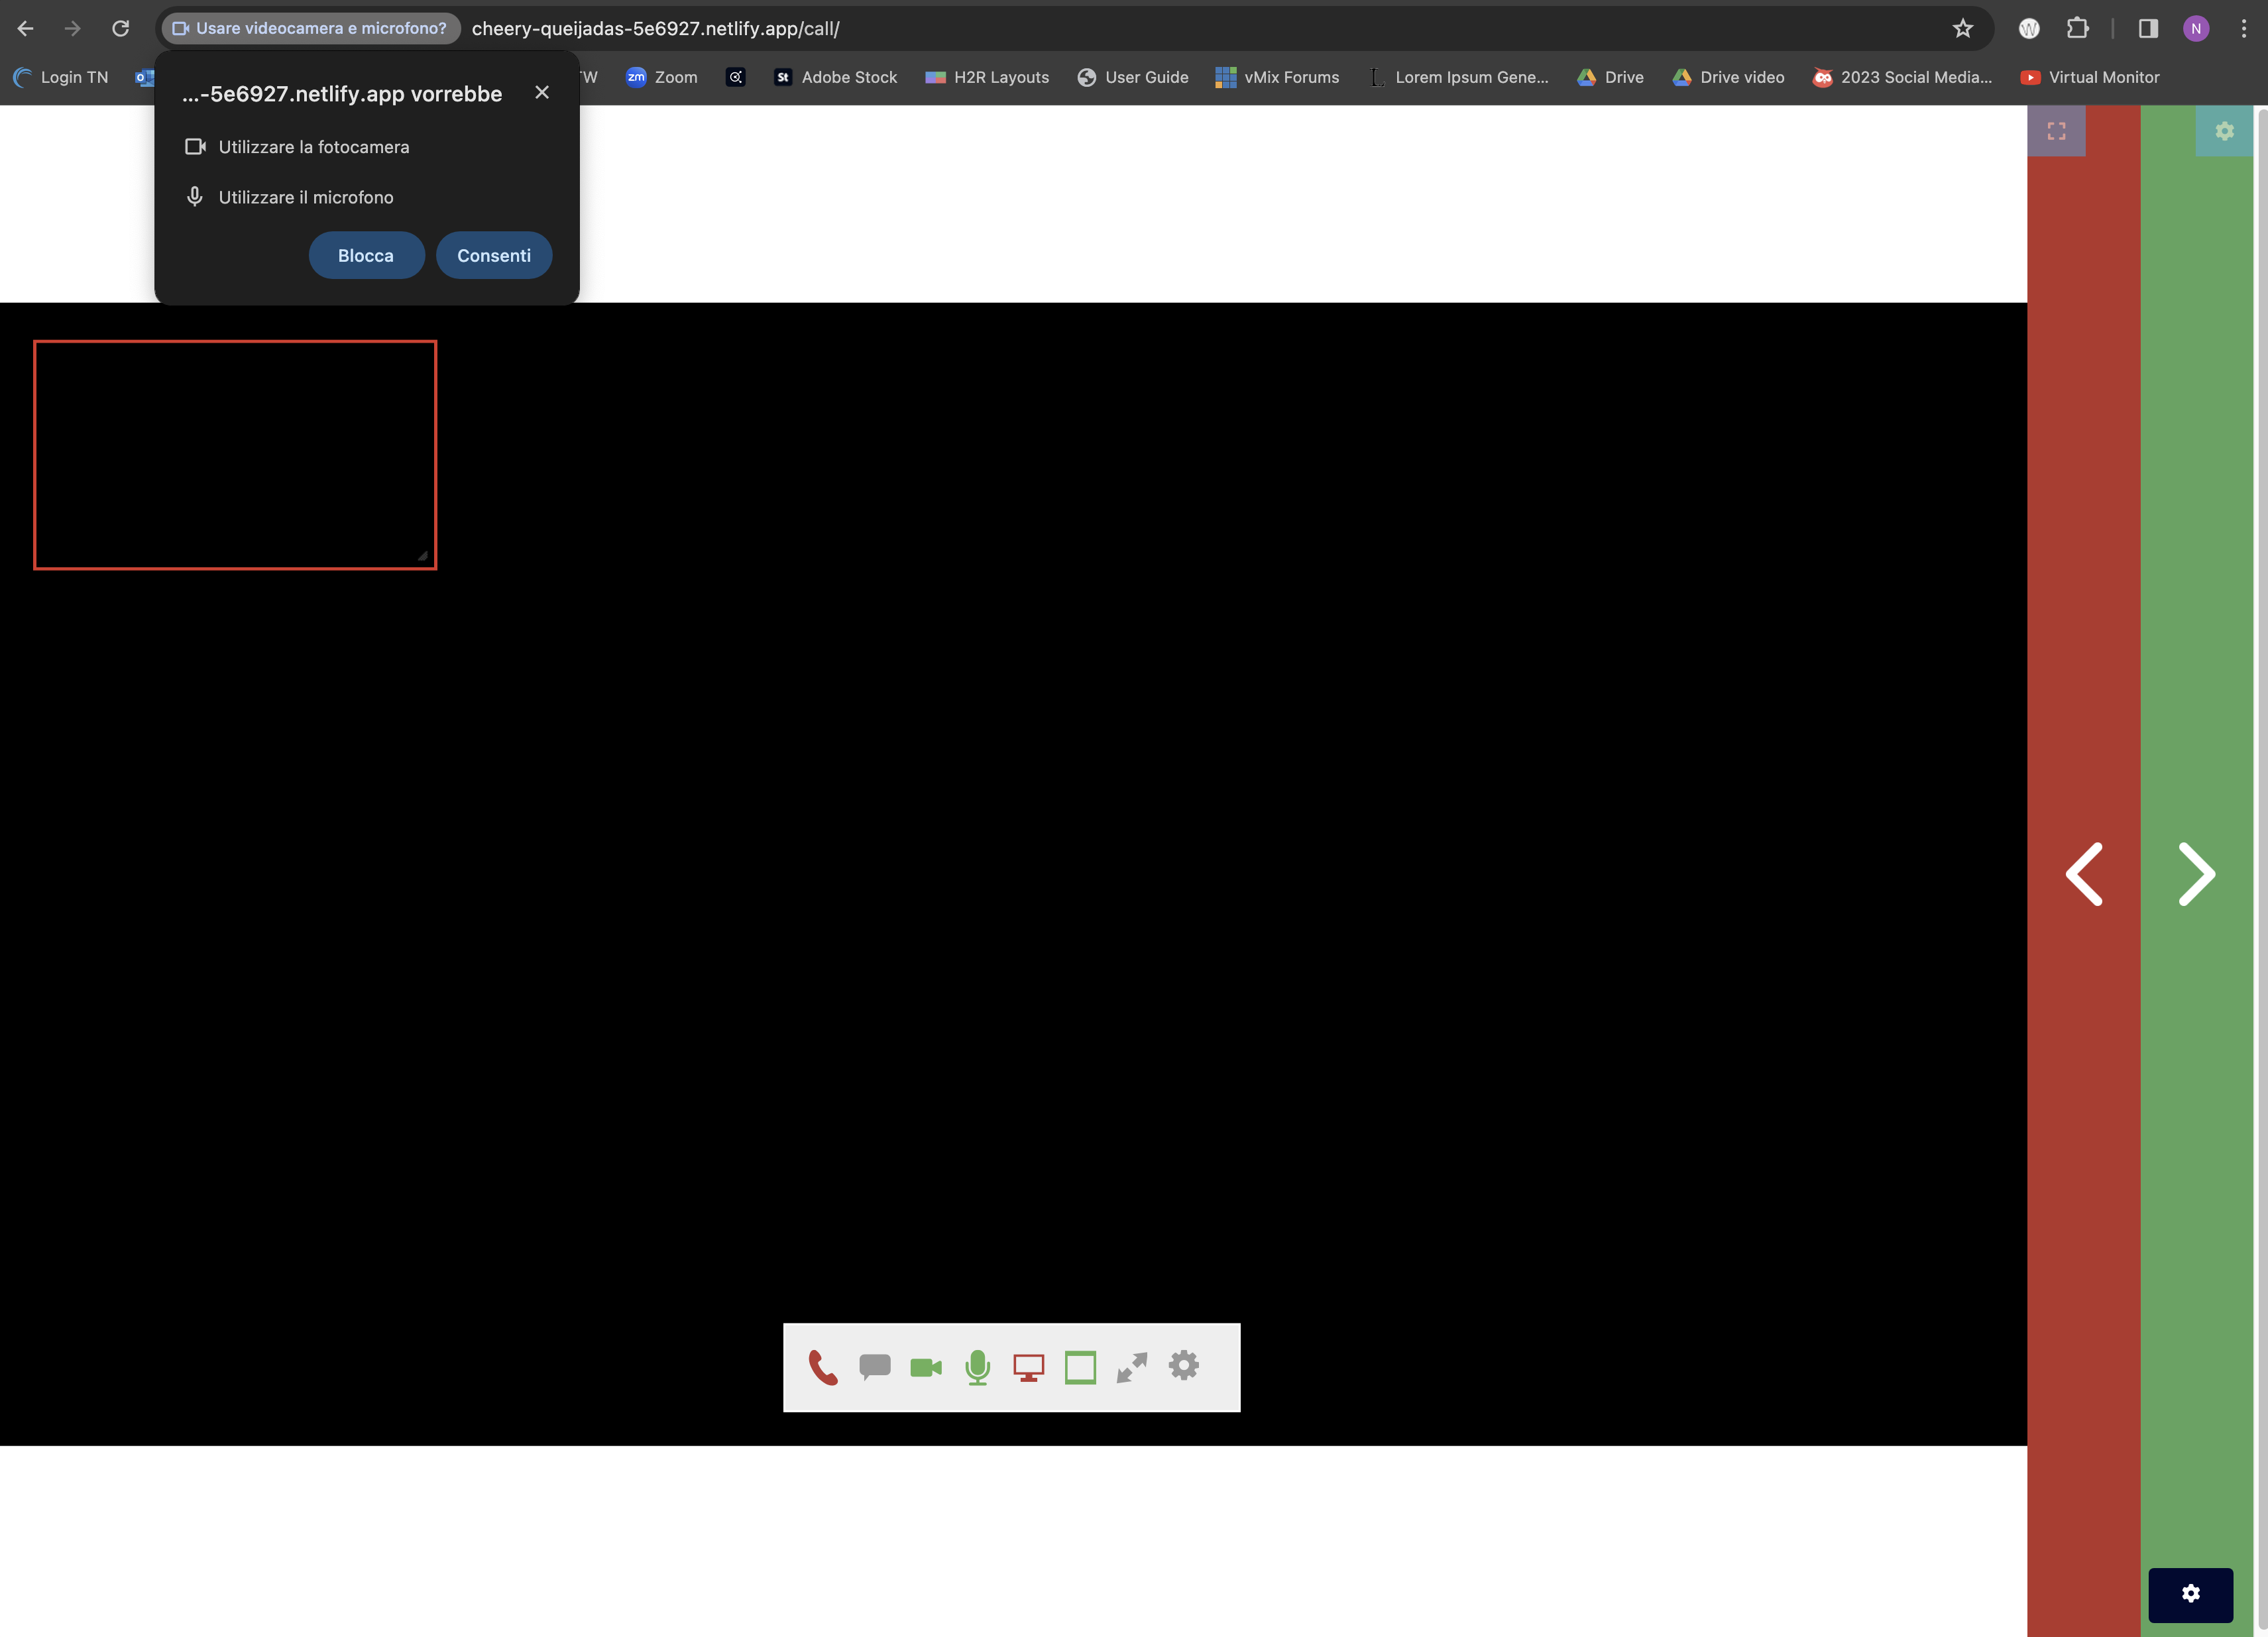This screenshot has width=2268, height=1637.
Task: Close the permission prompt with X
Action: coord(542,92)
